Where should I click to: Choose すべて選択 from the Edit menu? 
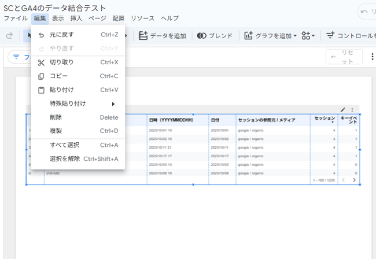tap(78, 145)
